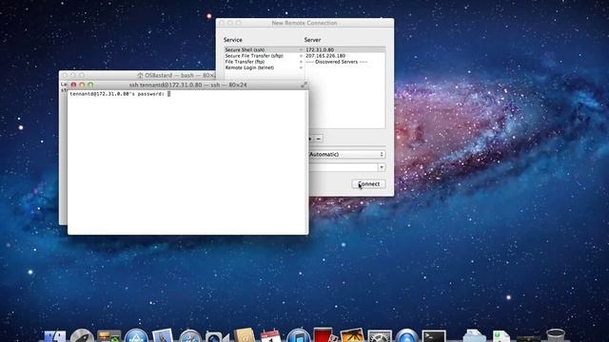
Task: Expand the command combo box arrow
Action: coord(382,167)
